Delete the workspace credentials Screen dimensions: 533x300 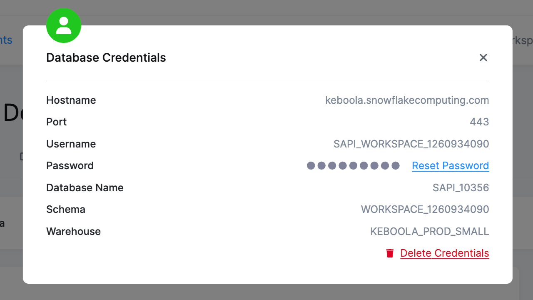[444, 253]
